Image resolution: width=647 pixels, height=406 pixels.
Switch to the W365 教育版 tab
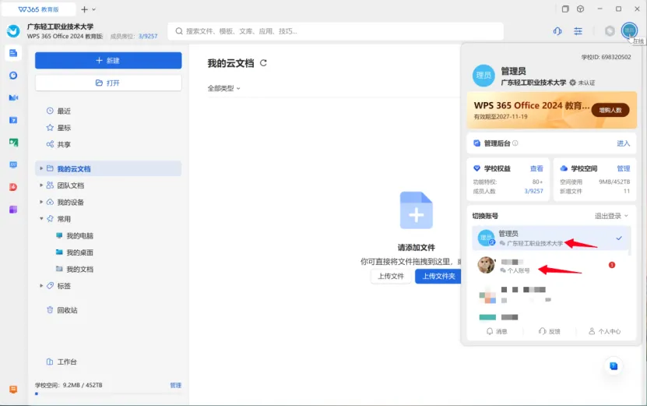point(39,9)
